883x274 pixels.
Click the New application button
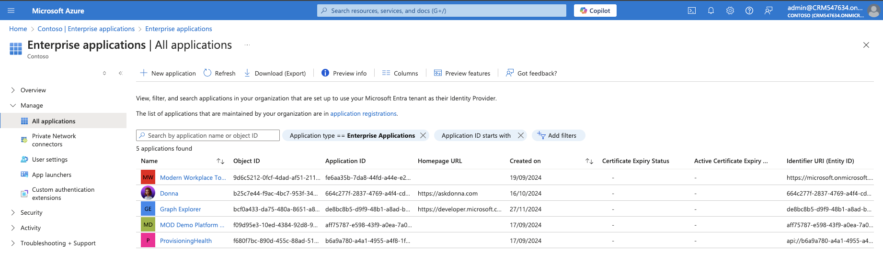pos(168,73)
